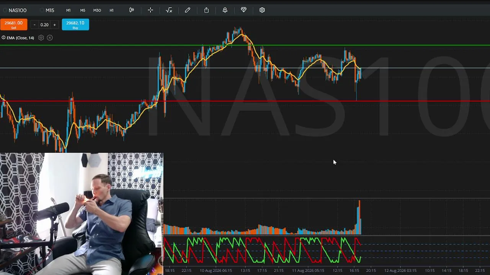Click the webcam video overlay

[x=82, y=214]
